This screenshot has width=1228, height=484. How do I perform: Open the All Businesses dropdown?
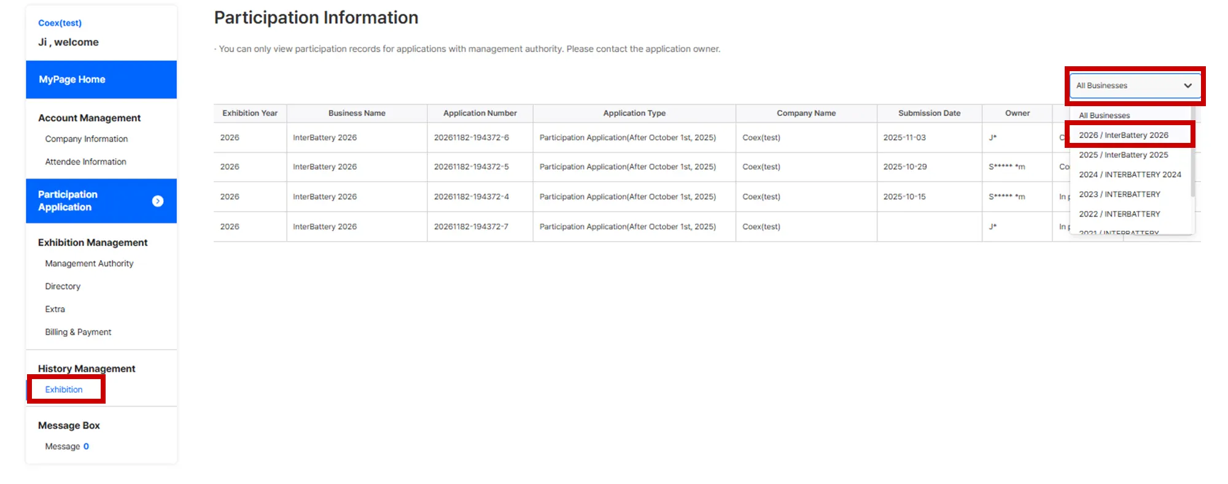1135,86
